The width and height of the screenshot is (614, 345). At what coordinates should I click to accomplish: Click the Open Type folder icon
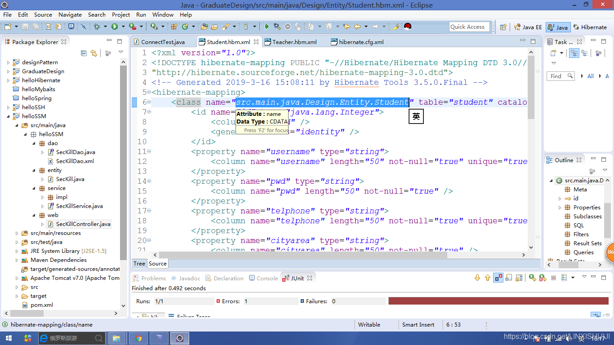click(205, 27)
